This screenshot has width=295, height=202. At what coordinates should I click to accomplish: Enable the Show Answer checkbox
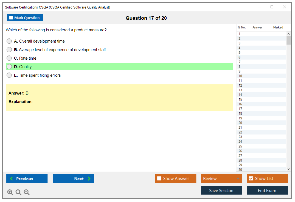[x=159, y=179]
